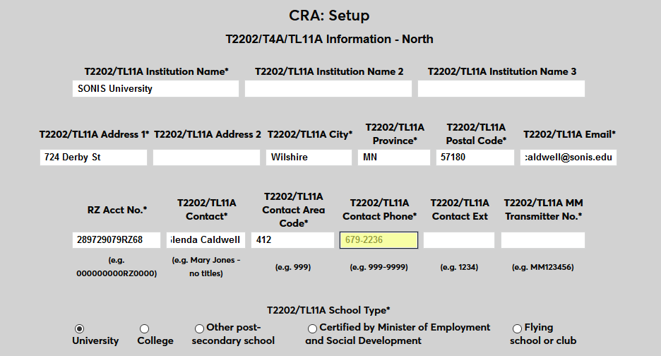
Task: Click the T2202/TL11A Postal Code* label
Action: click(x=477, y=134)
